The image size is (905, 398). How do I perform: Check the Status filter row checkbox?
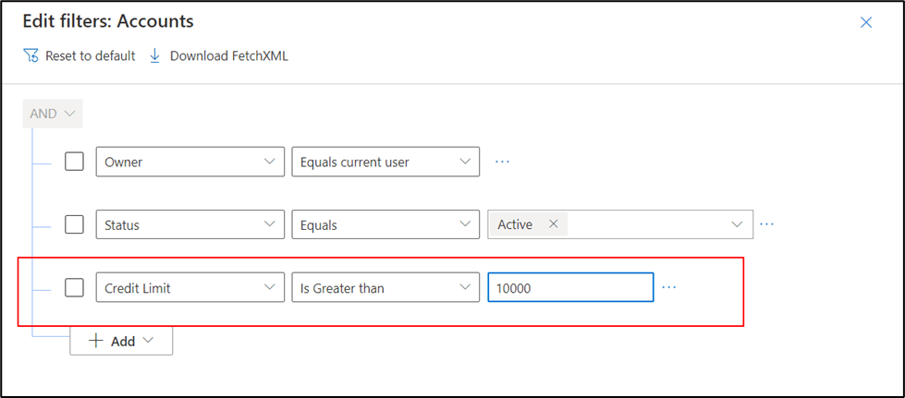pos(74,224)
